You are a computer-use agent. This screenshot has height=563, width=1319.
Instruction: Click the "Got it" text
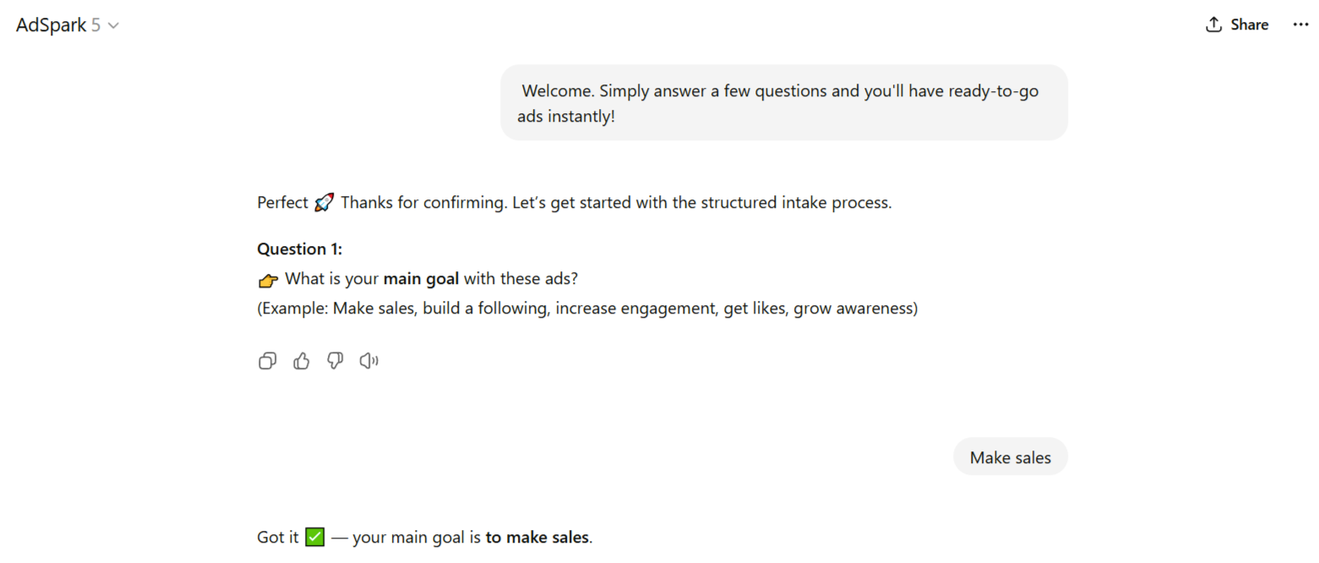[x=278, y=538]
